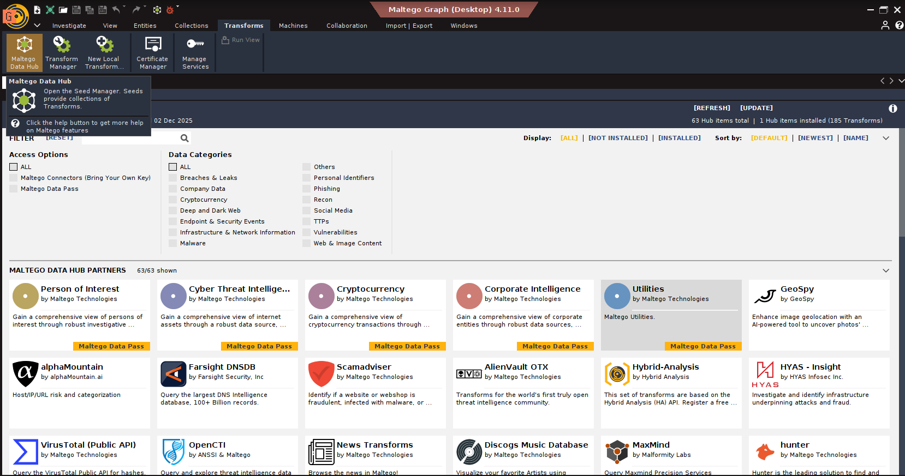905x476 pixels.
Task: Click the search magnifier icon in filter
Action: point(184,138)
